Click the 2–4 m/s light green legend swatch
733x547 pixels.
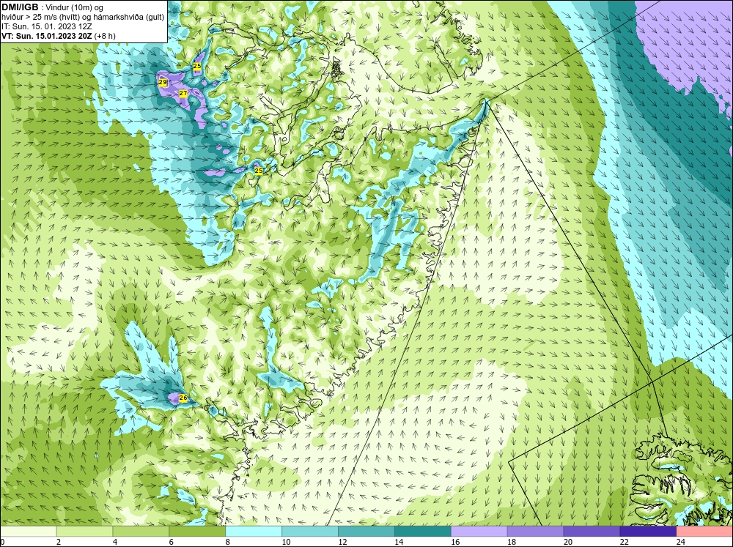[84, 531]
